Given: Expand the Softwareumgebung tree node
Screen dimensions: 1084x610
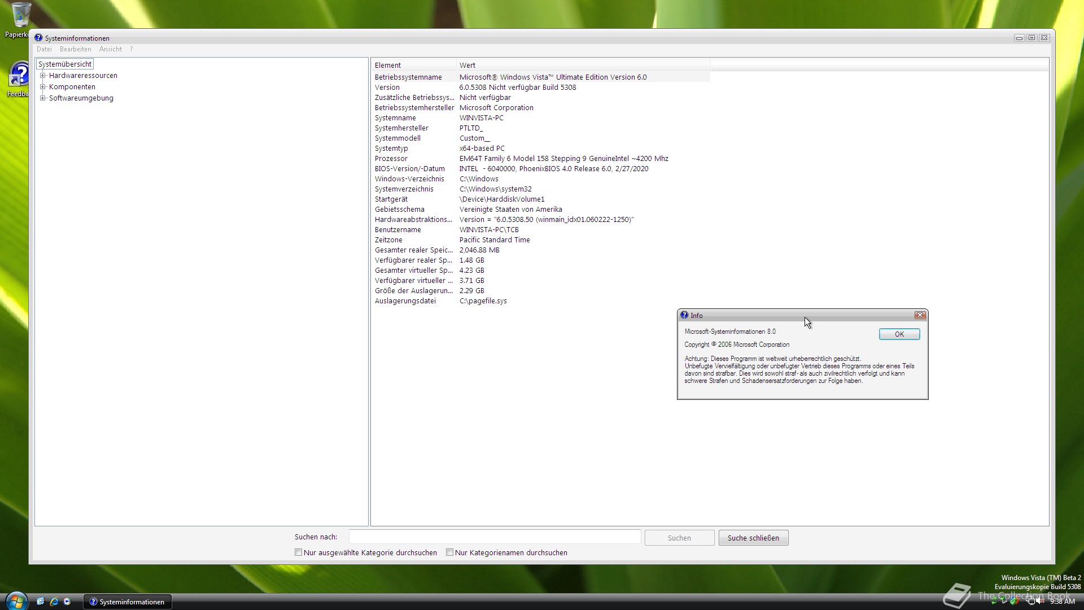Looking at the screenshot, I should click(42, 98).
